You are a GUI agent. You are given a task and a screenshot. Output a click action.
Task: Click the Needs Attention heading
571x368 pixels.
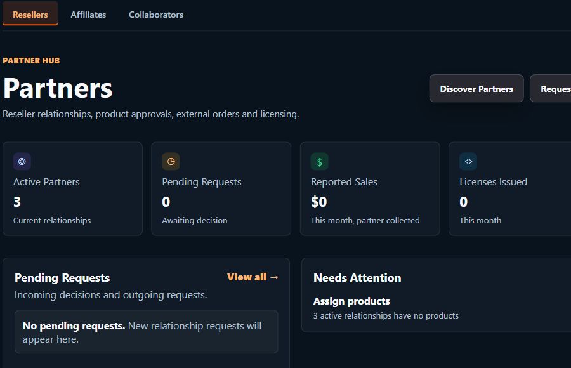click(x=357, y=278)
